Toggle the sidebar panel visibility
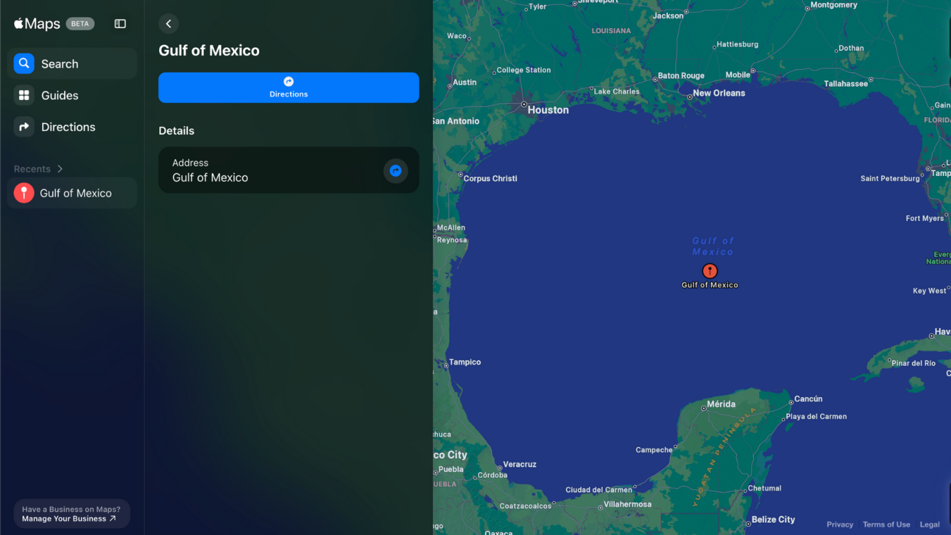Screen dimensions: 951x535 click(120, 23)
